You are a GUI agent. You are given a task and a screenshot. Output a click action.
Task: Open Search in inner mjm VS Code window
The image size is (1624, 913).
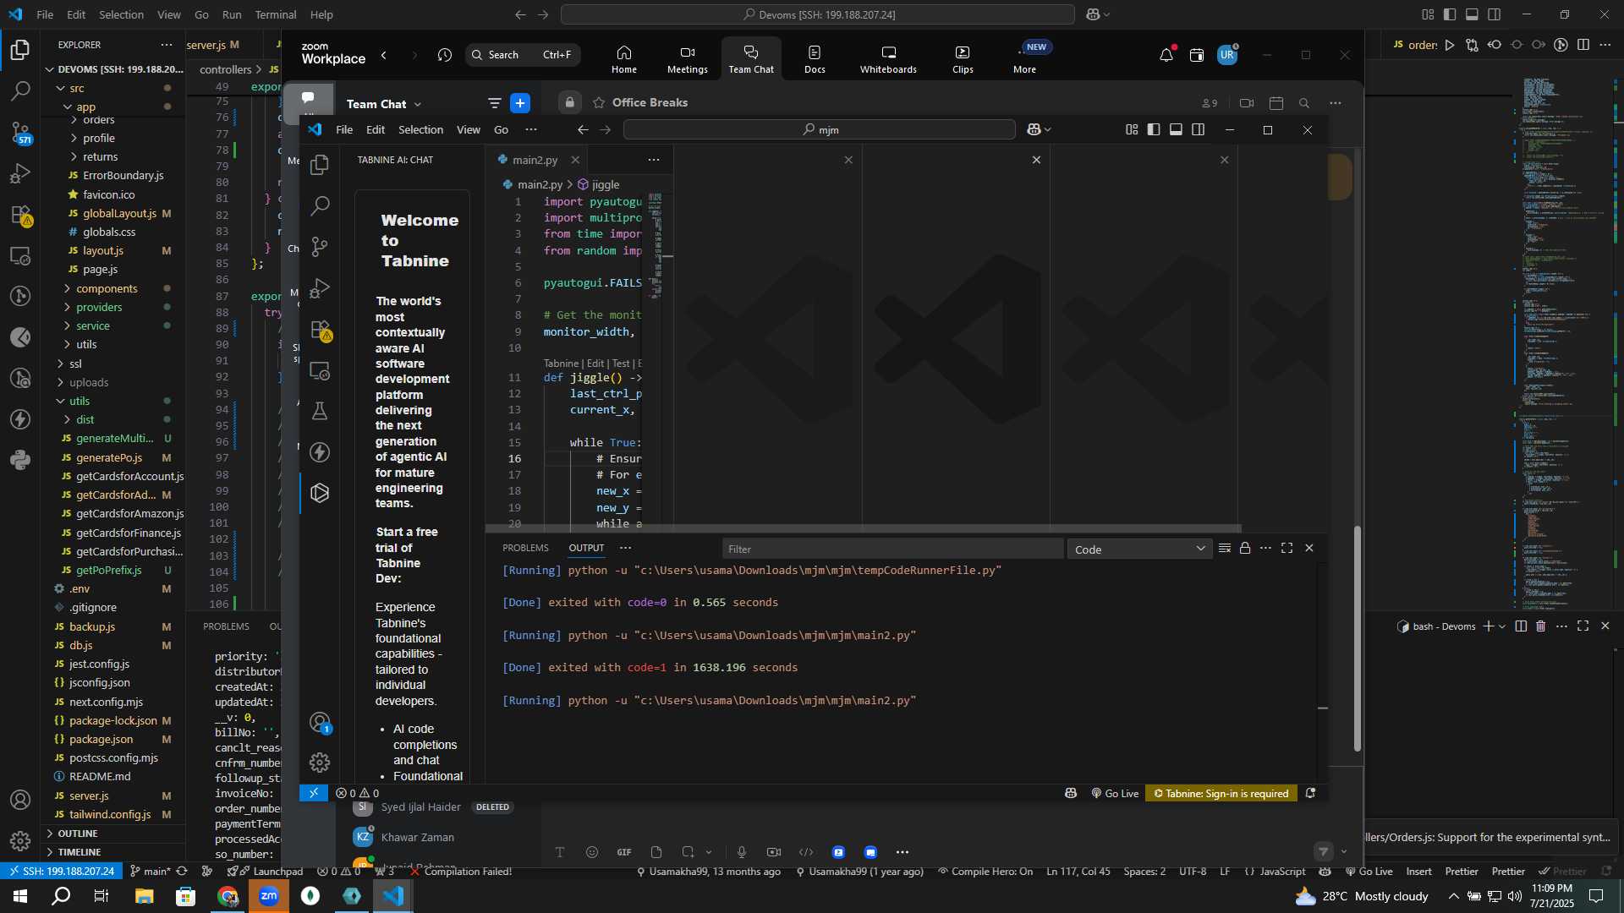click(320, 205)
